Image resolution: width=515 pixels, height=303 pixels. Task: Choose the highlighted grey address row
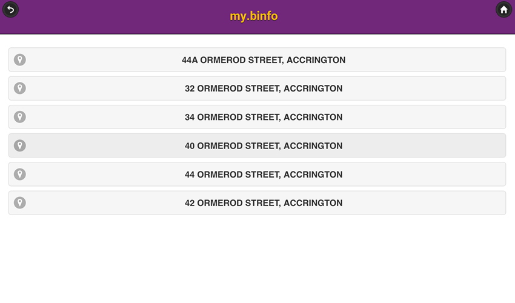[257, 145]
